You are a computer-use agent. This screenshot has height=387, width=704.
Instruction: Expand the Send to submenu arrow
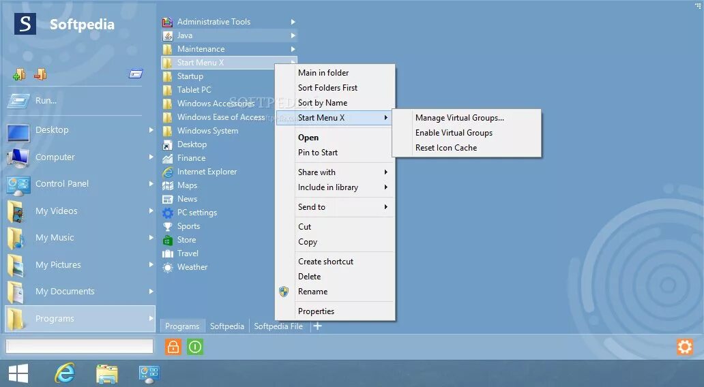385,206
